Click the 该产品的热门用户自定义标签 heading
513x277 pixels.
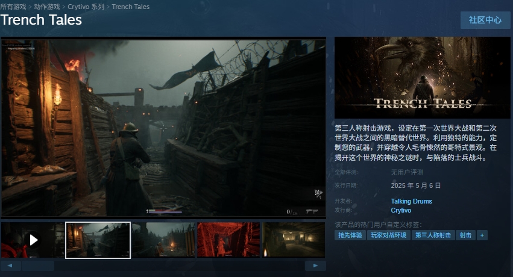click(378, 225)
